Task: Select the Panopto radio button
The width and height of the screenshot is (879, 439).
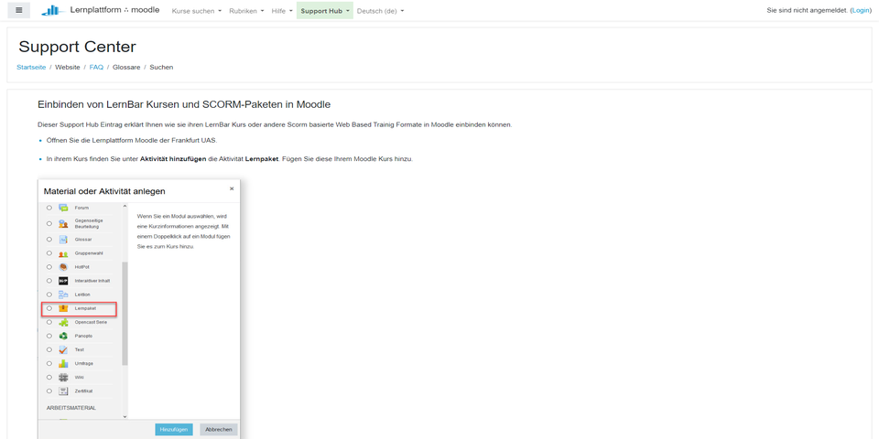Action: coord(49,336)
